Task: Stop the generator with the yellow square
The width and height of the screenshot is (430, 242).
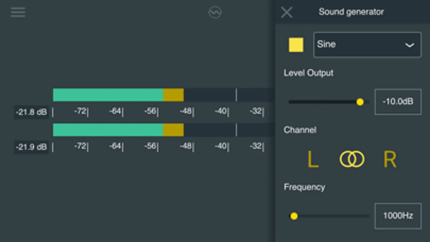Action: (296, 45)
